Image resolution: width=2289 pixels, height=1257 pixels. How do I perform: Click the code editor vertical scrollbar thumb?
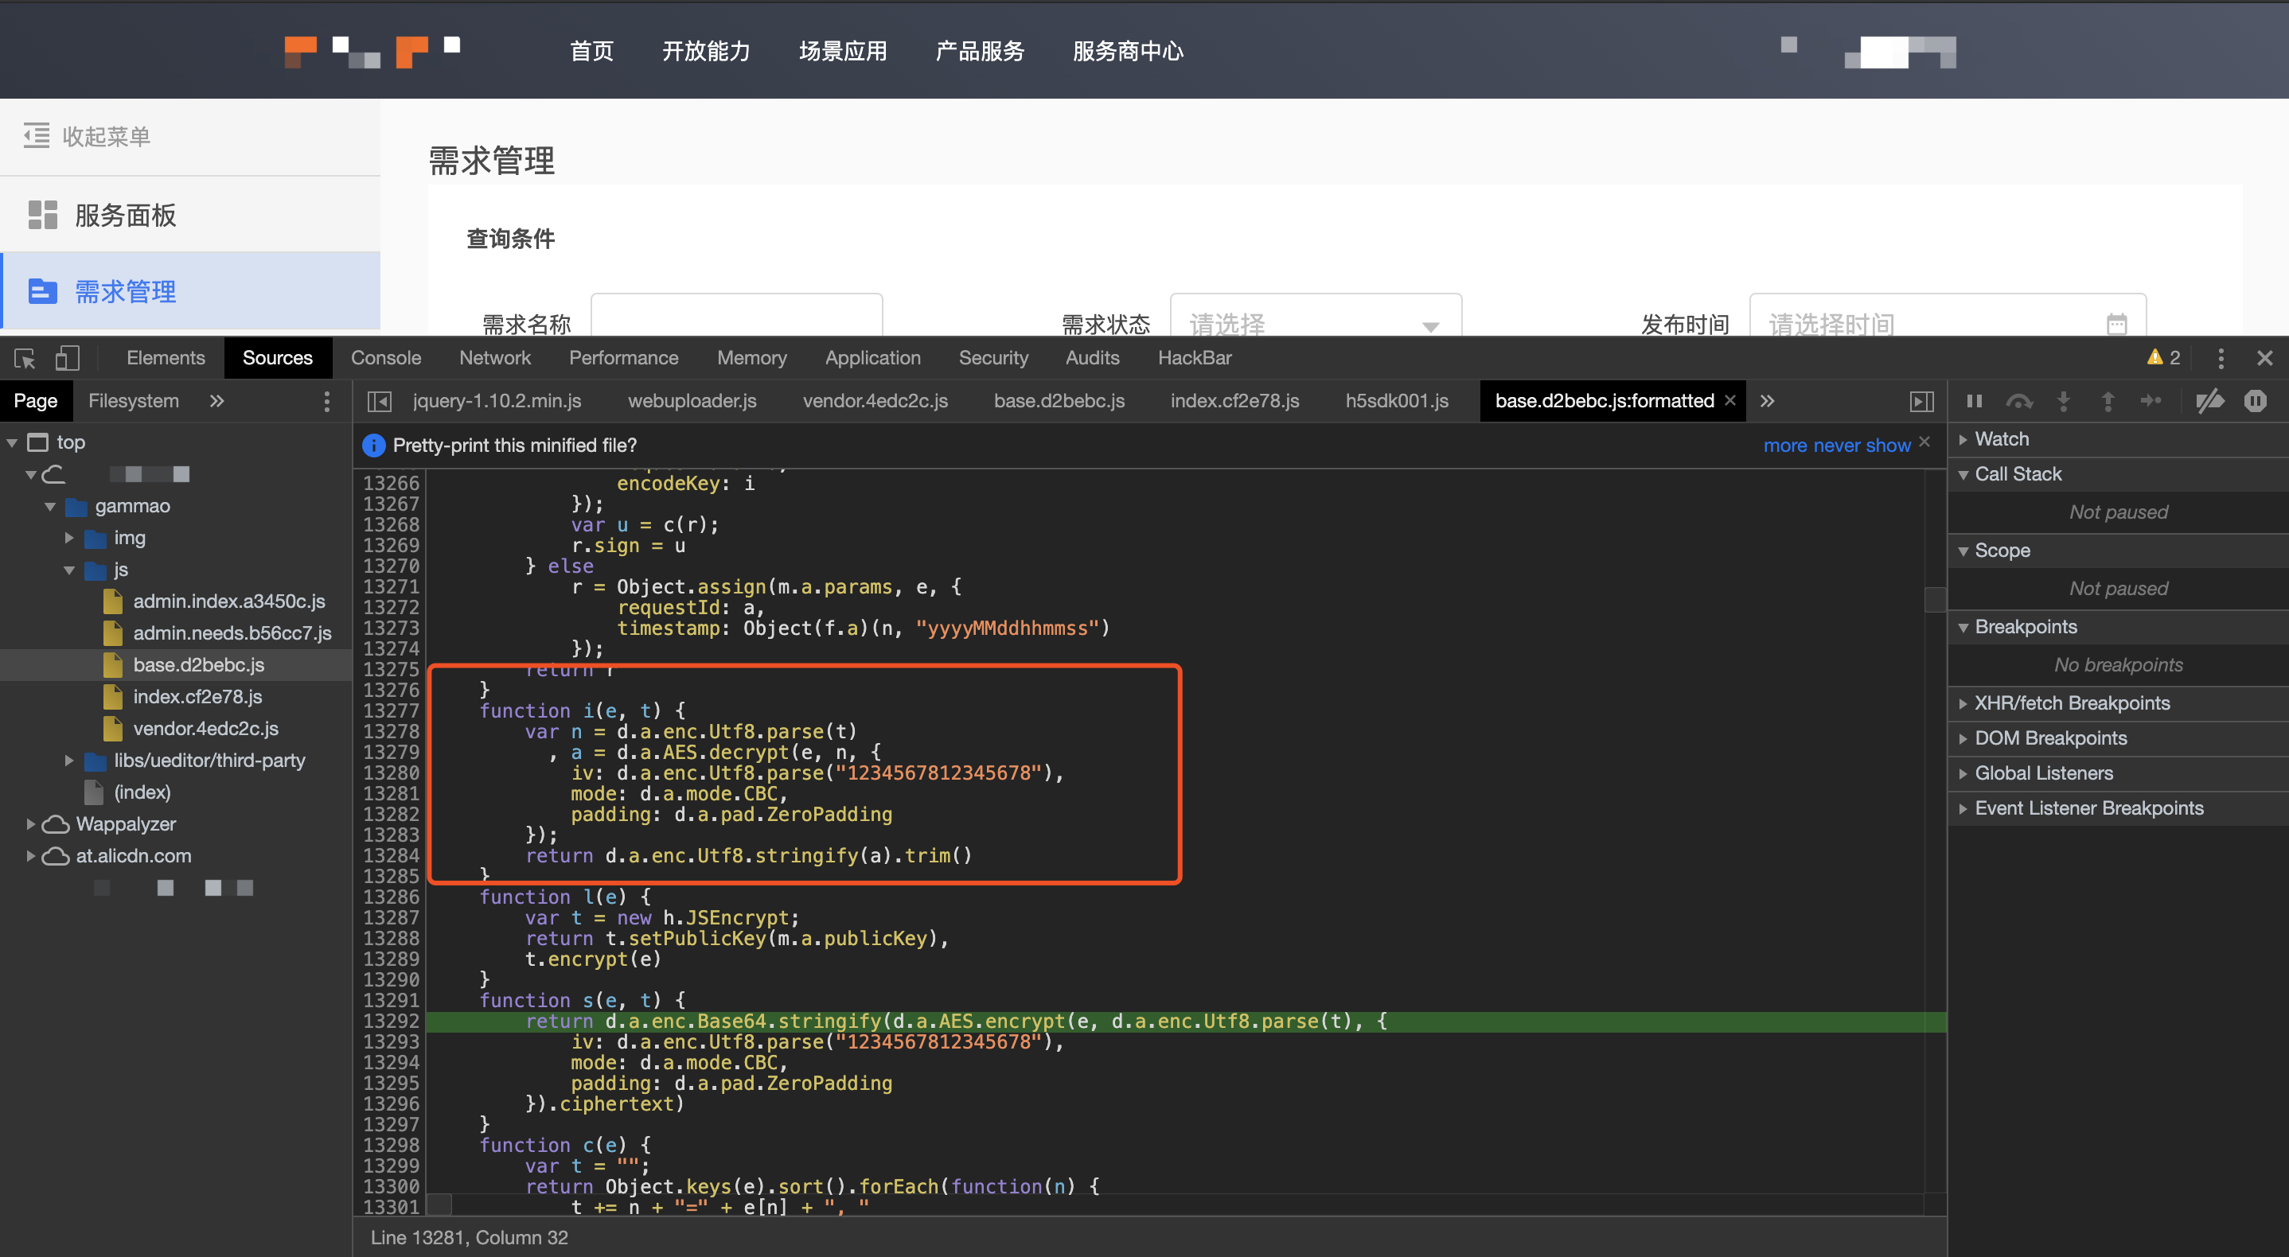(1935, 599)
